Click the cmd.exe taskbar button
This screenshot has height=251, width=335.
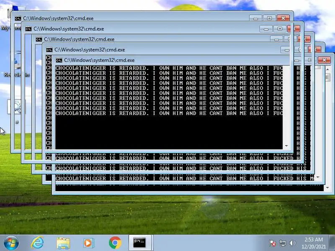140,243
